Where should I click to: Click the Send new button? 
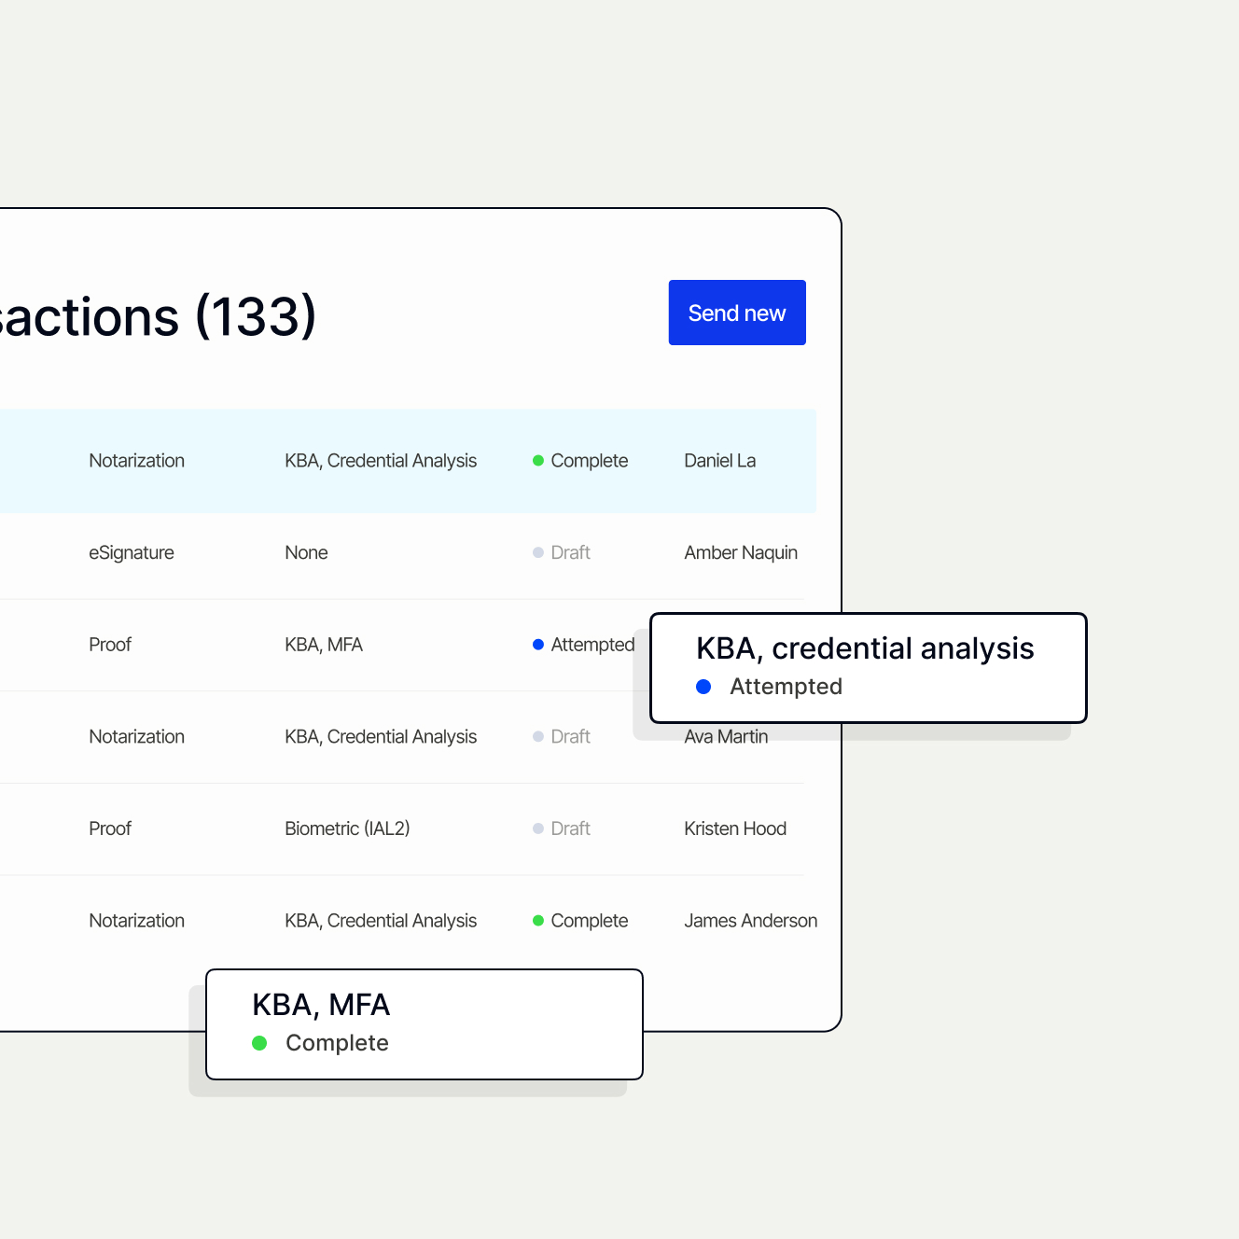click(737, 313)
